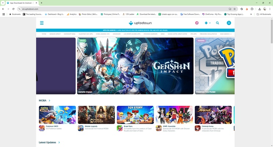Screen dimensions: 273x147
Task: Select the TikTok trending link
Action: (44, 34)
